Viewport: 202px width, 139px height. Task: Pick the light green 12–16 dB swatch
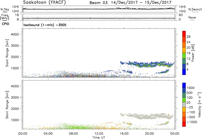point(184,55)
